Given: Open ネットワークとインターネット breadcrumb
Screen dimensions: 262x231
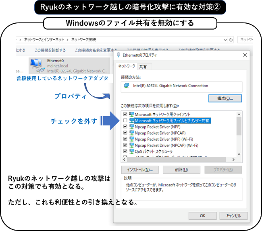Looking at the screenshot, I should 44,40.
